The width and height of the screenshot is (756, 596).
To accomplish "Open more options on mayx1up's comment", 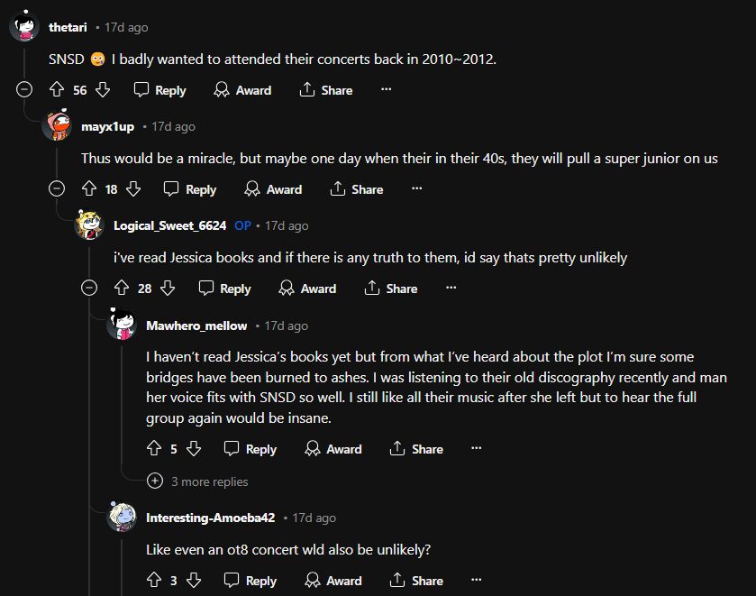I will click(x=416, y=189).
